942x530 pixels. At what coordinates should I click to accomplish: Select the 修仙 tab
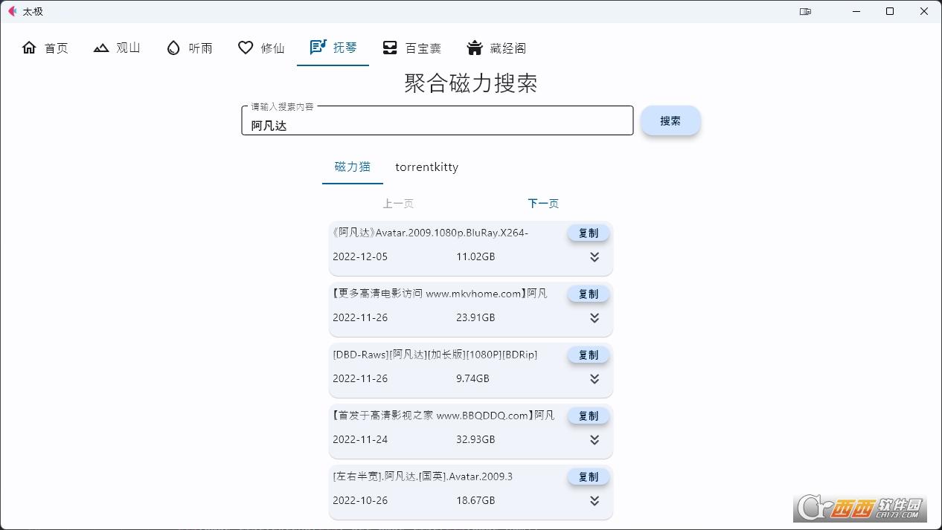click(261, 48)
